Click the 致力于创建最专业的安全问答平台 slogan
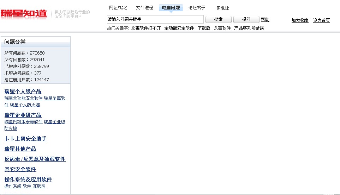The image size is (340, 195). point(72,14)
